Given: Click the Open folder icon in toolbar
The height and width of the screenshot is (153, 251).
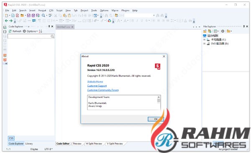Looking at the screenshot, I should [22, 15].
